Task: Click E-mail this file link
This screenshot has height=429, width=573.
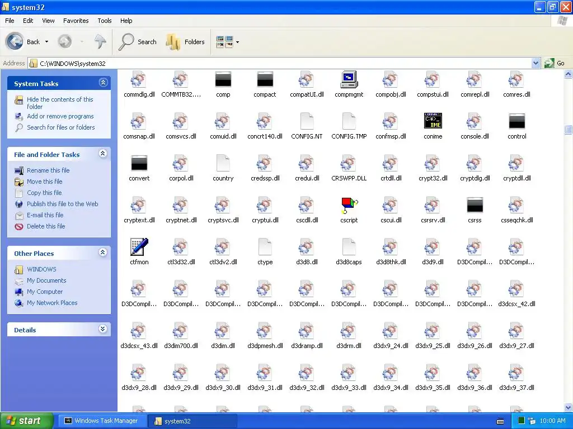Action: point(45,215)
